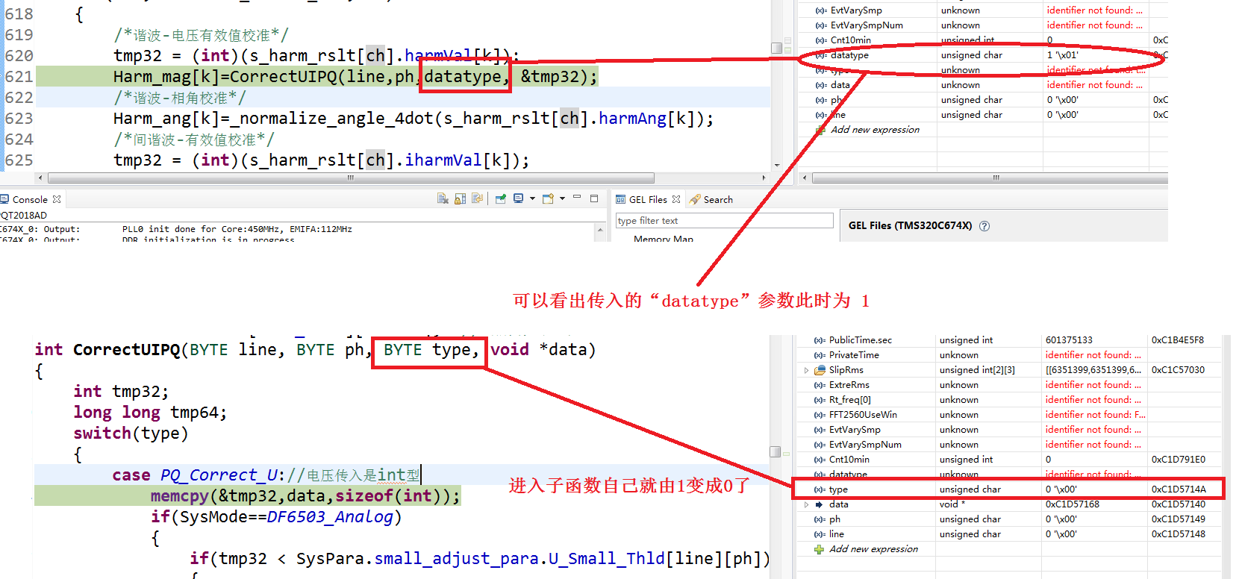Screen dimensions: 1242x579
Task: Click iharmVal field on line 625
Action: (x=443, y=160)
